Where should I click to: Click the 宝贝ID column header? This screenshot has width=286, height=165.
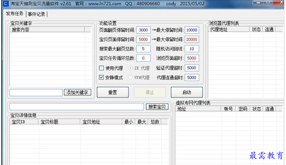tap(24, 122)
